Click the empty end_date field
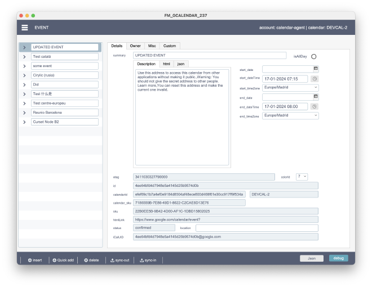The width and height of the screenshot is (372, 287). click(x=288, y=97)
